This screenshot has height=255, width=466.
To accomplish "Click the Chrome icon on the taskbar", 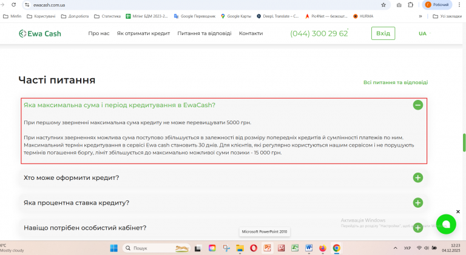I will click(x=336, y=248).
